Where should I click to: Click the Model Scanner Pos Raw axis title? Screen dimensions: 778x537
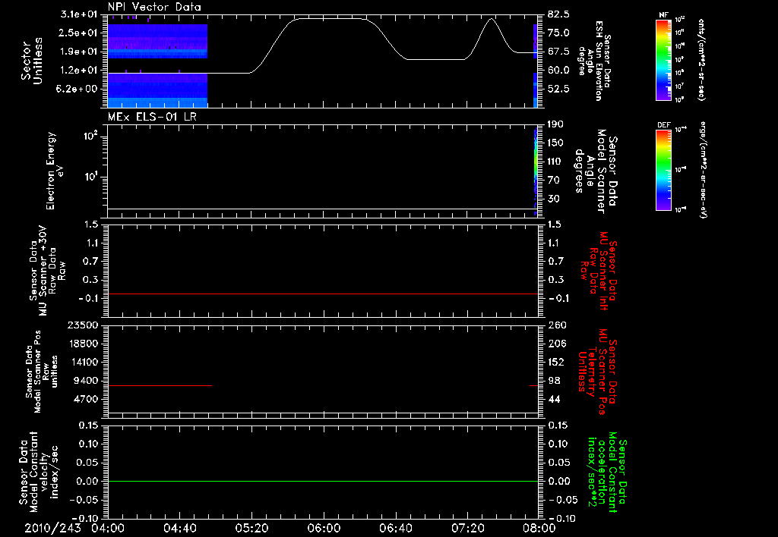42,372
